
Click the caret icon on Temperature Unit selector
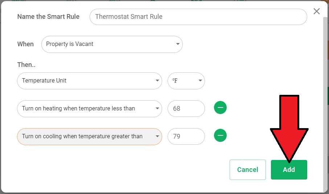(157, 81)
